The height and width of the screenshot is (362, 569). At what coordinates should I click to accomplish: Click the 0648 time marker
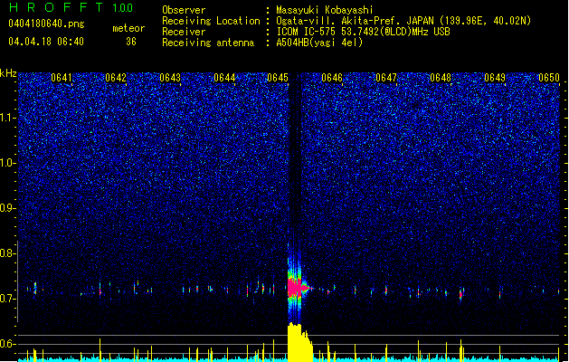coord(441,78)
